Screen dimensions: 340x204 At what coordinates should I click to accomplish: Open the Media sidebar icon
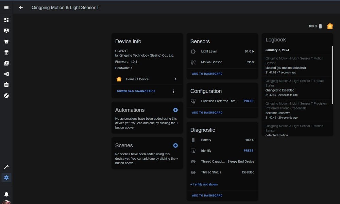coord(6,63)
